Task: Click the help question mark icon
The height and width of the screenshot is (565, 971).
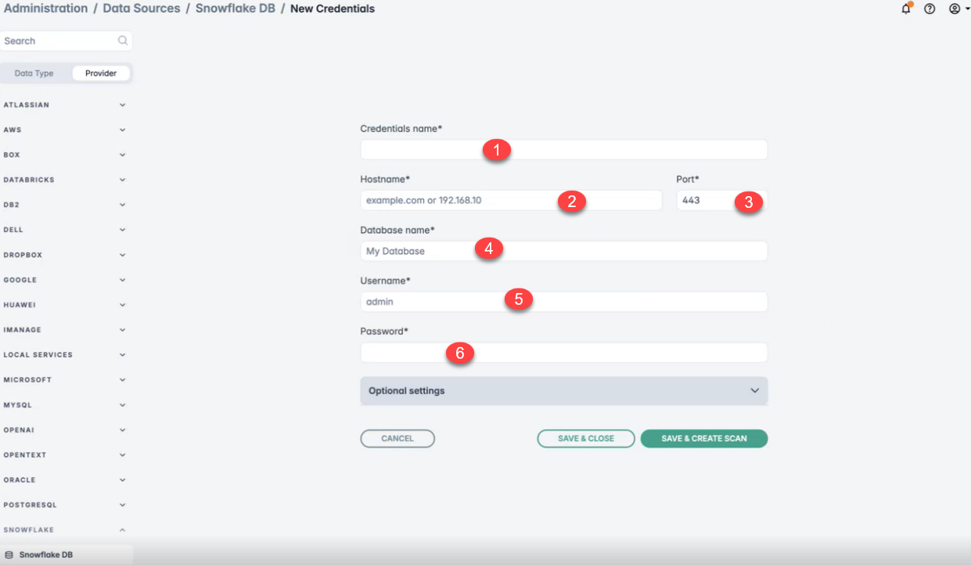Action: point(930,9)
